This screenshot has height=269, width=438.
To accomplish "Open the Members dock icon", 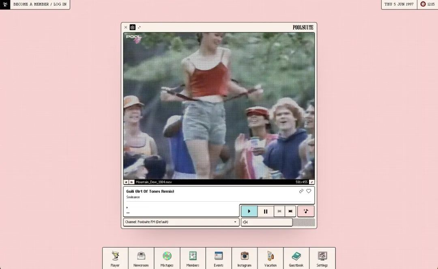I will [x=193, y=258].
